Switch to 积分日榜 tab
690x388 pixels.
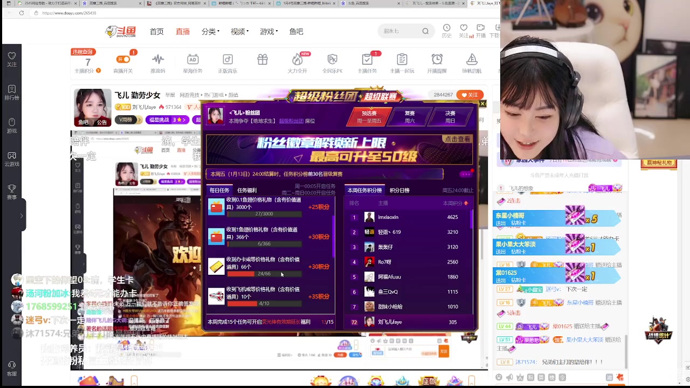[x=399, y=190]
